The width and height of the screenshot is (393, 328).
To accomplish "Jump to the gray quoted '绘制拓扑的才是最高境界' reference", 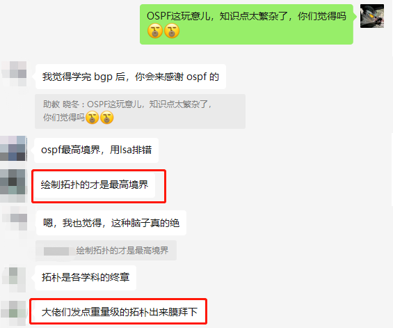I will coord(106,250).
